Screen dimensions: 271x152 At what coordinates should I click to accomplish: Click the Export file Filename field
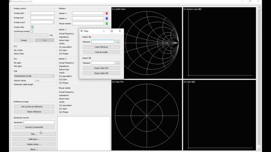click(103, 63)
